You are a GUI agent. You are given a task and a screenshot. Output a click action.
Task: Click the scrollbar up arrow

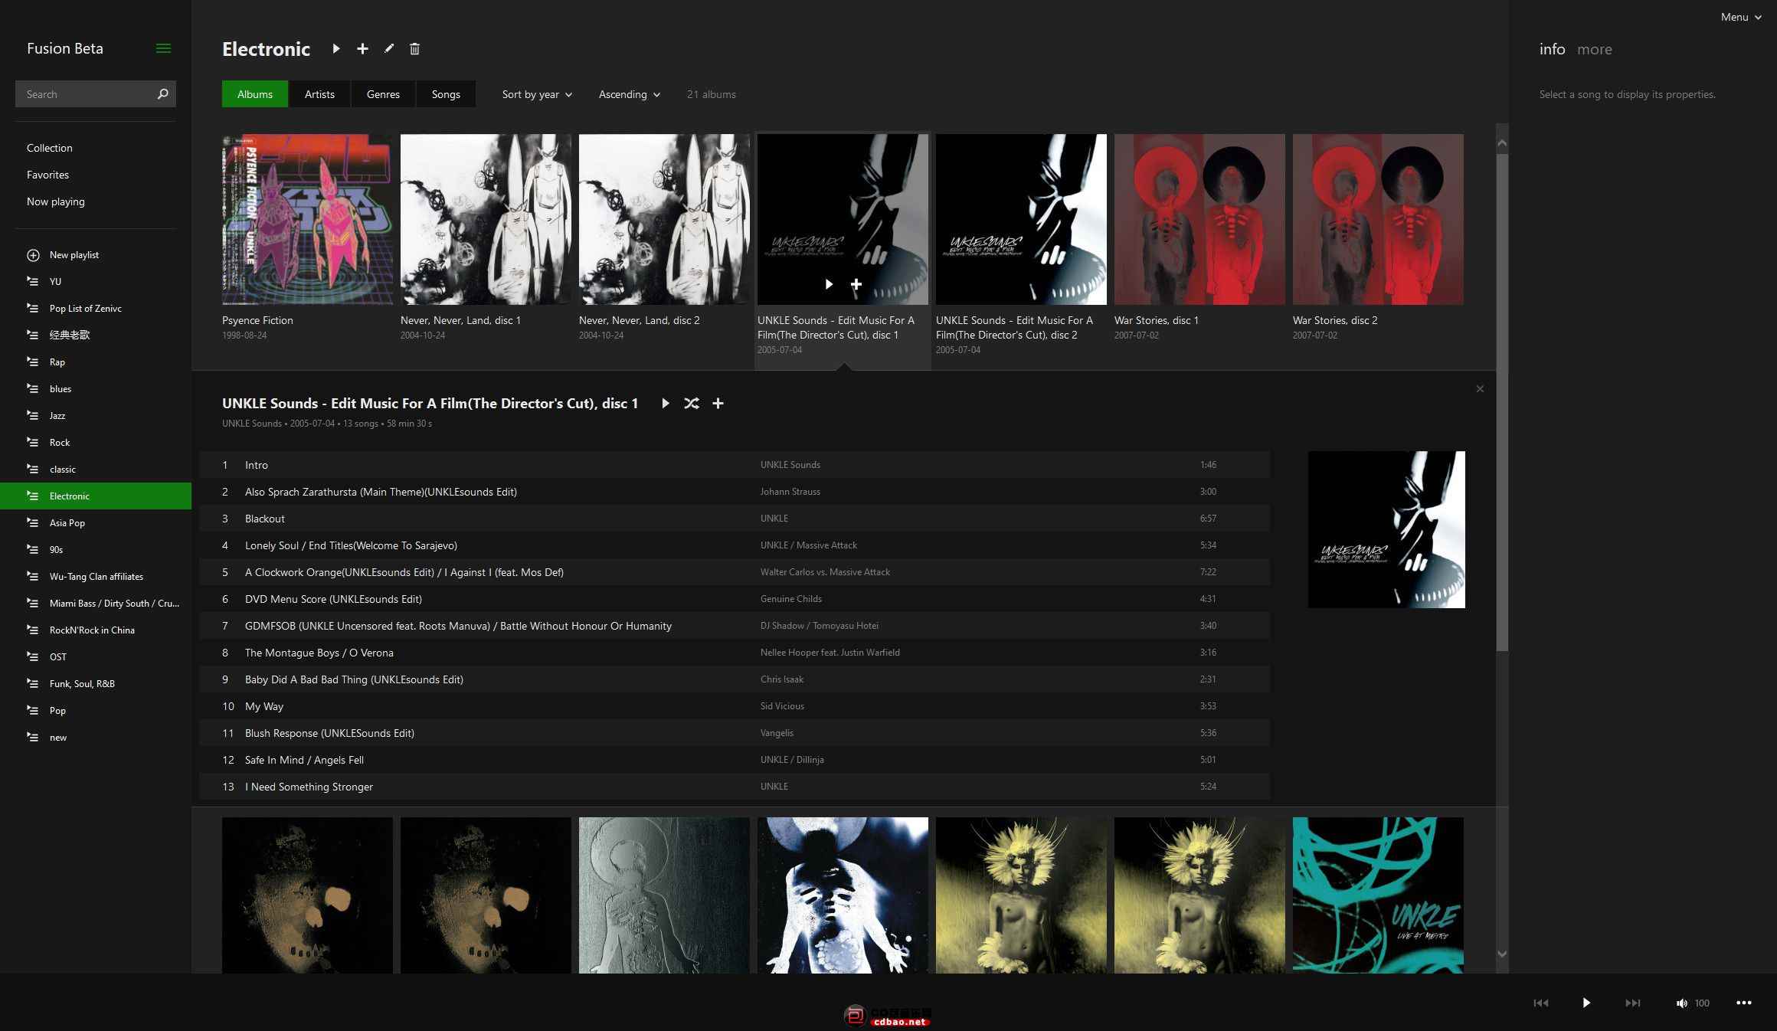1502,143
